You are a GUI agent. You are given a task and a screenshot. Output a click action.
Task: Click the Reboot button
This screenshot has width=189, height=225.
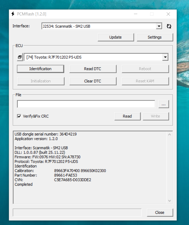point(145,69)
